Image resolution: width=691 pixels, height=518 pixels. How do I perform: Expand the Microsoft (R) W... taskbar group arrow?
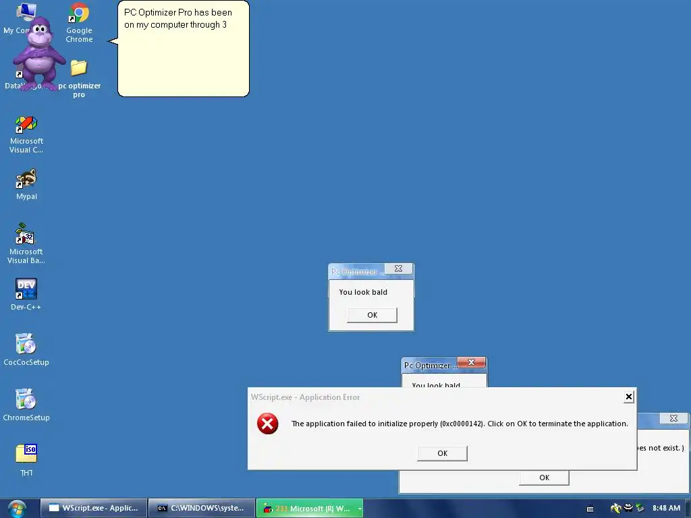360,509
